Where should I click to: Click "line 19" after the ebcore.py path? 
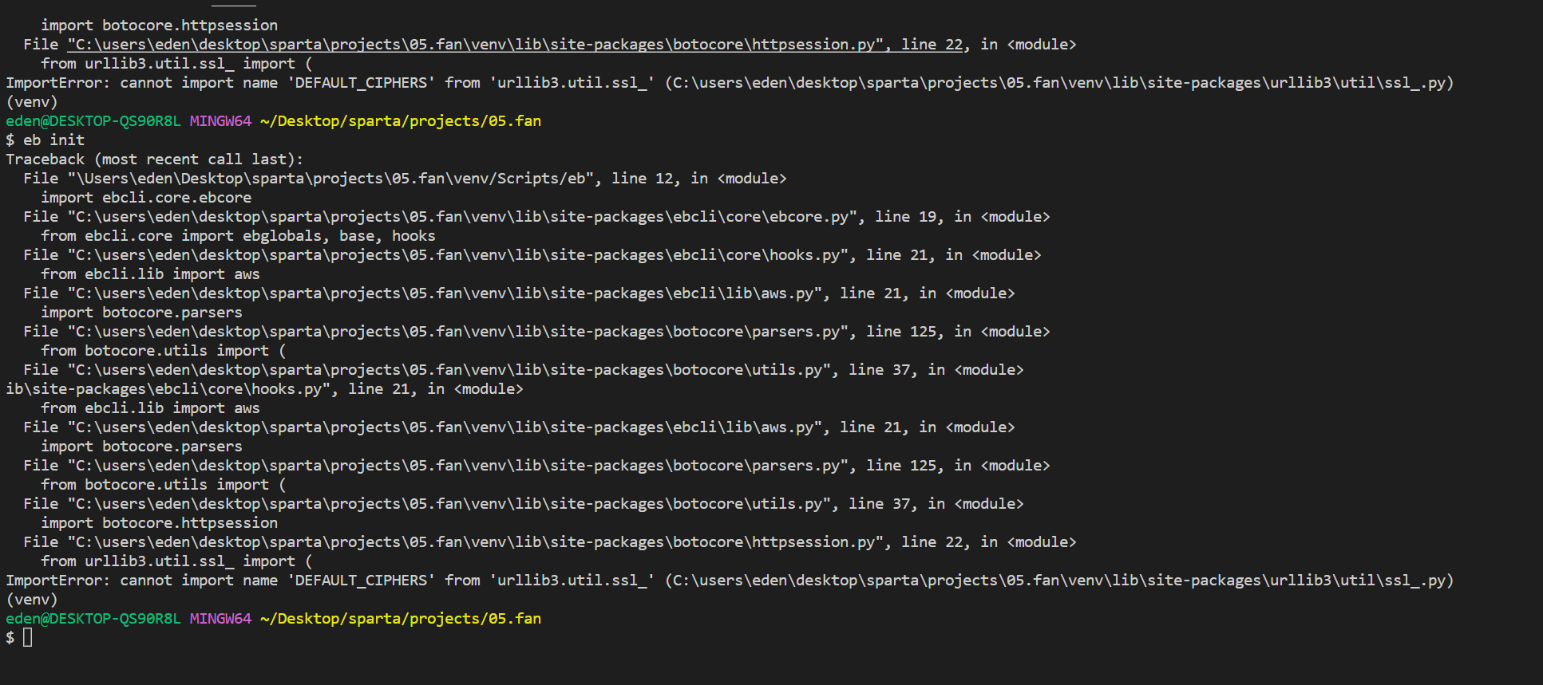[x=906, y=217]
